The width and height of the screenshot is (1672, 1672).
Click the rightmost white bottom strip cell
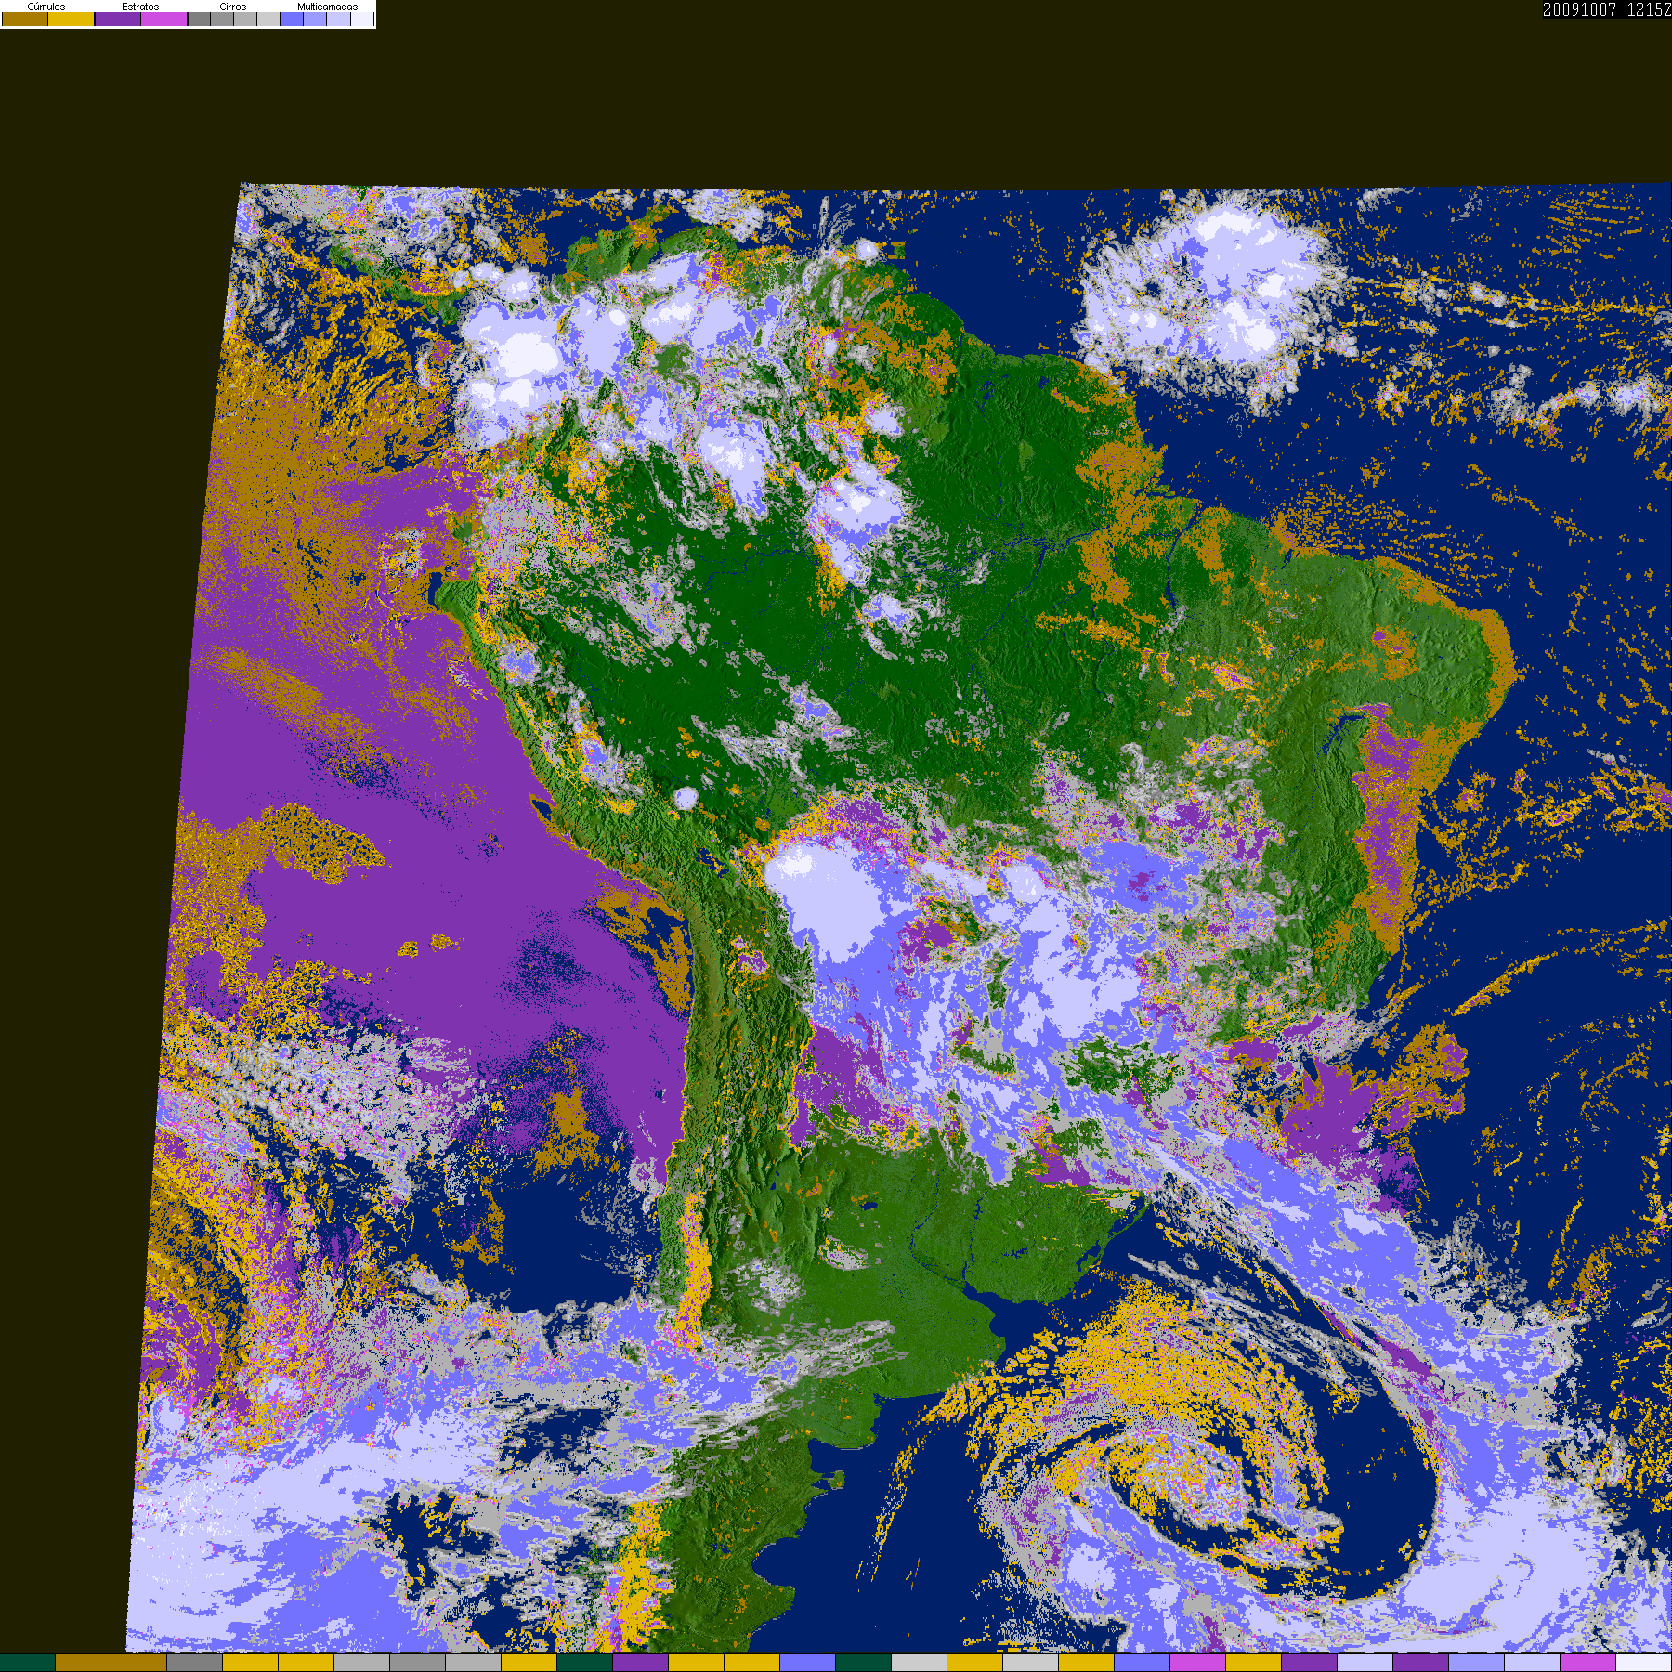pos(1643,1663)
